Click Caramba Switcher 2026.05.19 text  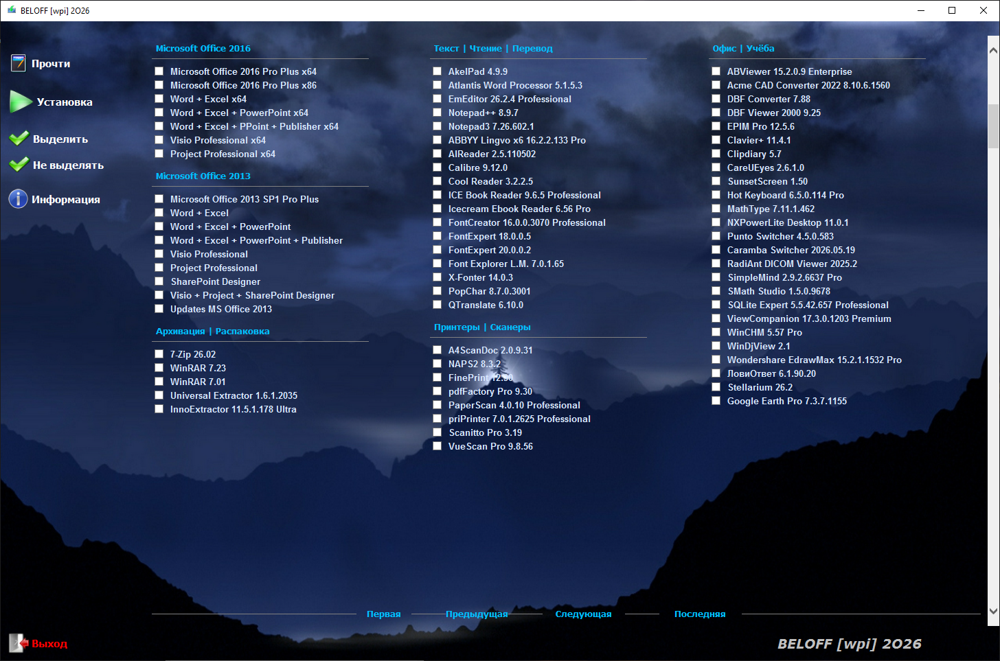pos(791,250)
